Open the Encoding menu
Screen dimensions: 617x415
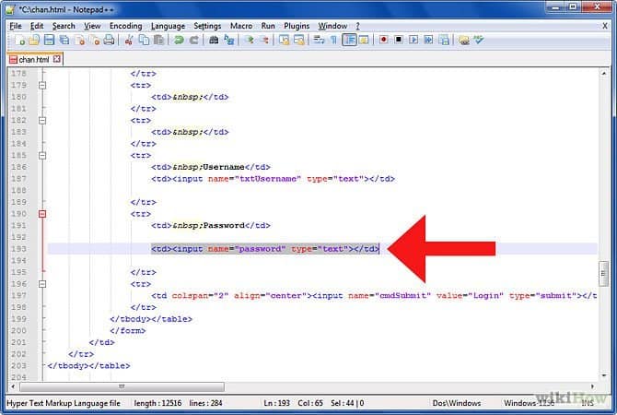[x=125, y=26]
